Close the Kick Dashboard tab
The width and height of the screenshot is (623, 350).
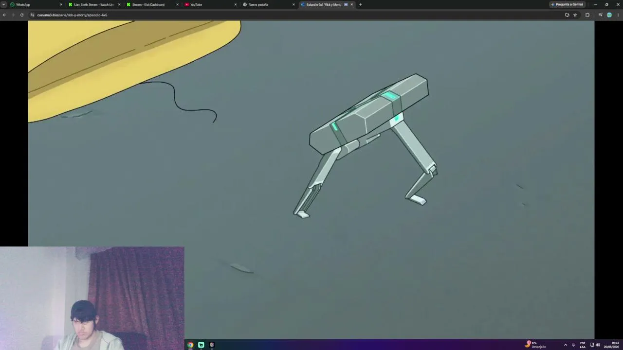click(x=177, y=4)
